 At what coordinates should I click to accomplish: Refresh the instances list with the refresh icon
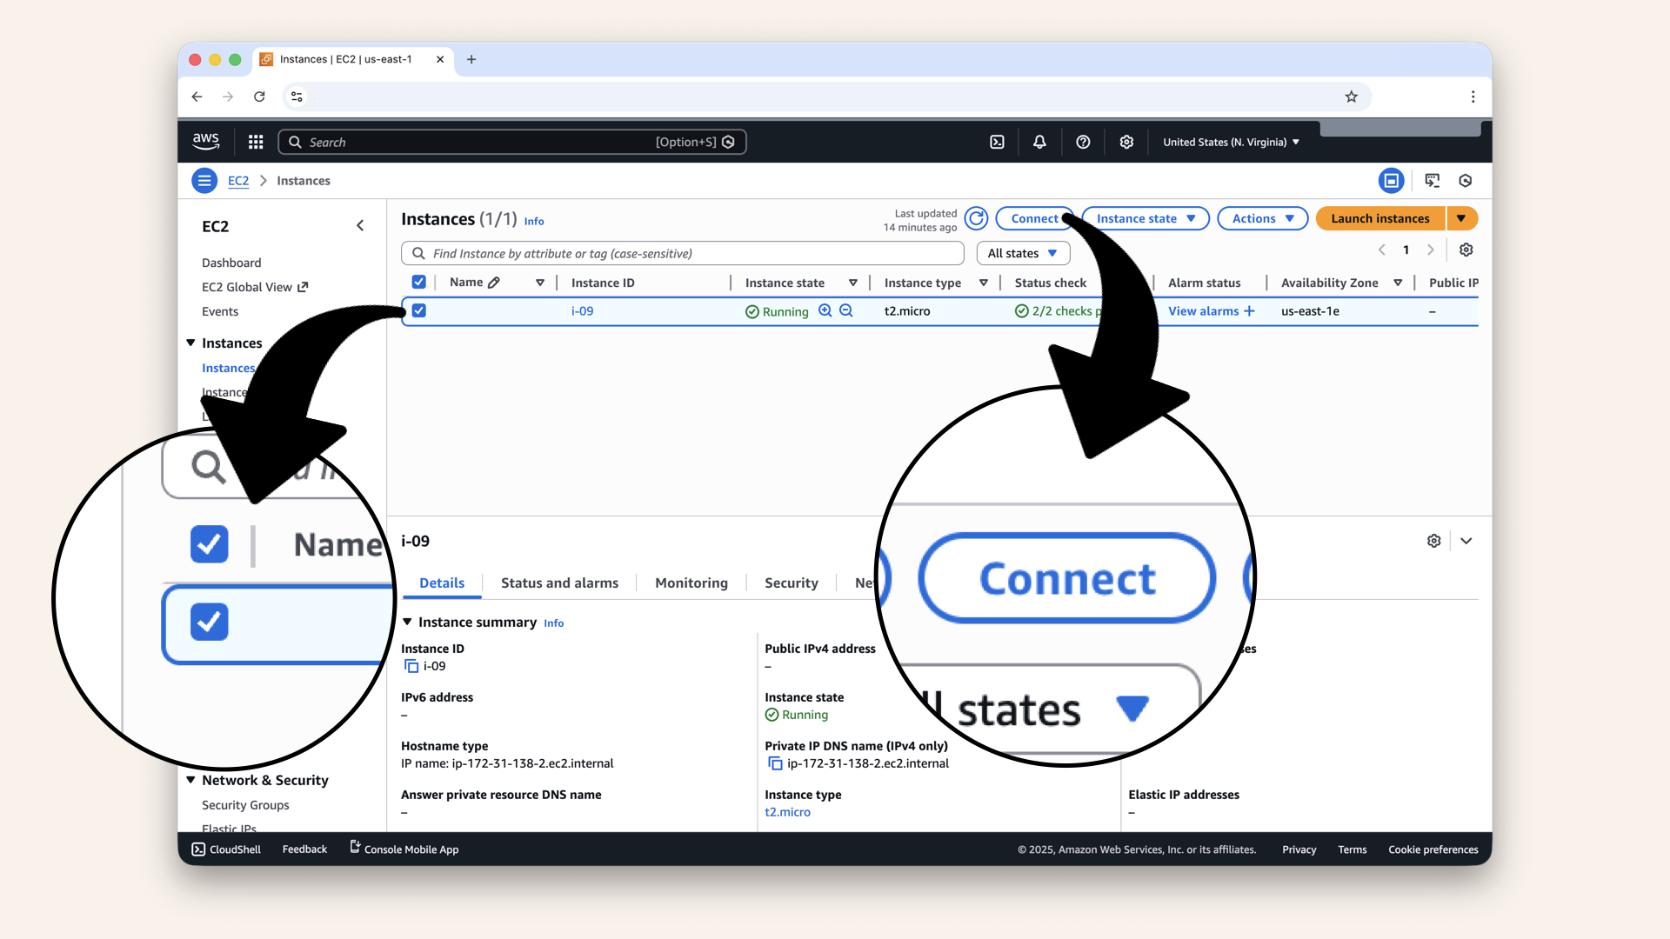(x=976, y=218)
